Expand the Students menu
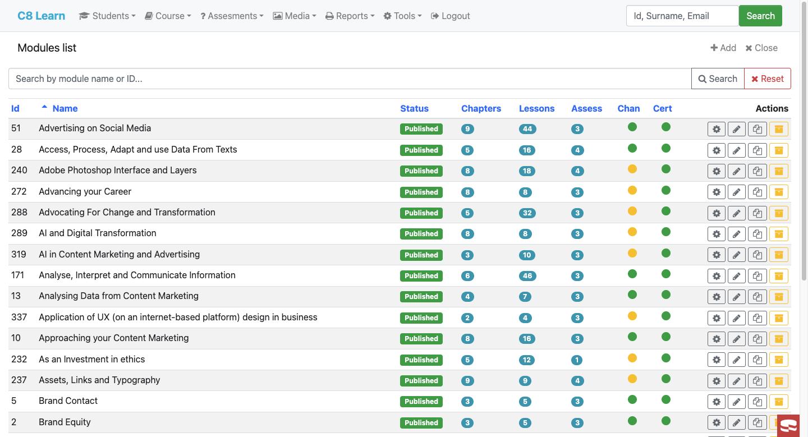Screen dimensions: 808x437 (x=107, y=16)
